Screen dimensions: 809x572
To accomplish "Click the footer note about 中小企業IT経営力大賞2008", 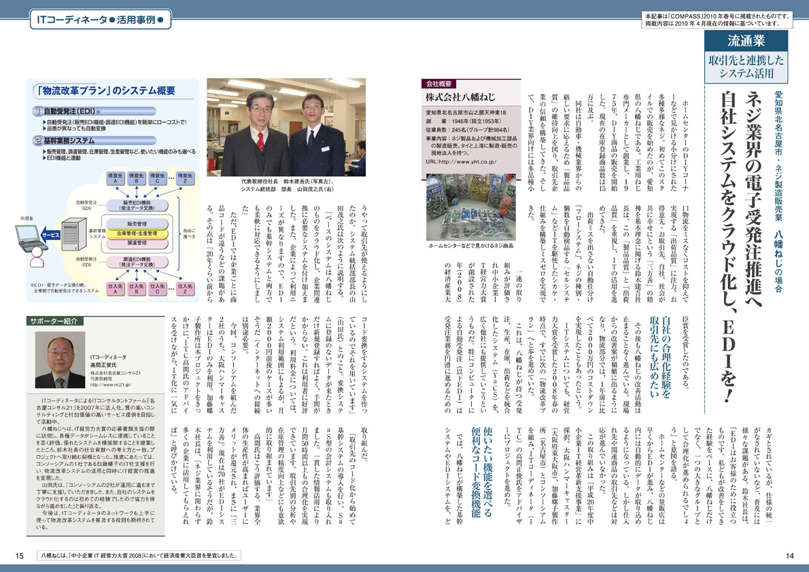I will (140, 556).
